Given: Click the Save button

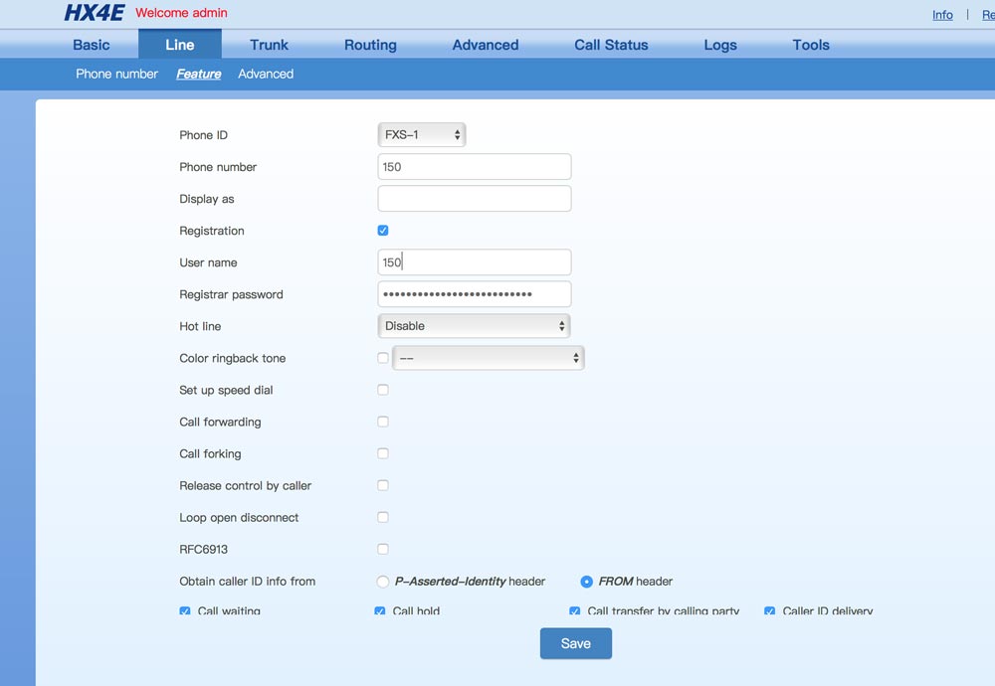Looking at the screenshot, I should [575, 643].
